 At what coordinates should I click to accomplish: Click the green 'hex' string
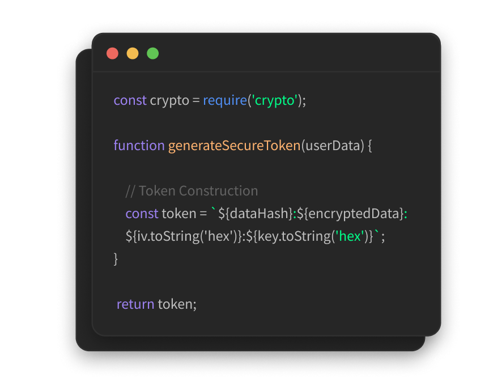(x=350, y=236)
